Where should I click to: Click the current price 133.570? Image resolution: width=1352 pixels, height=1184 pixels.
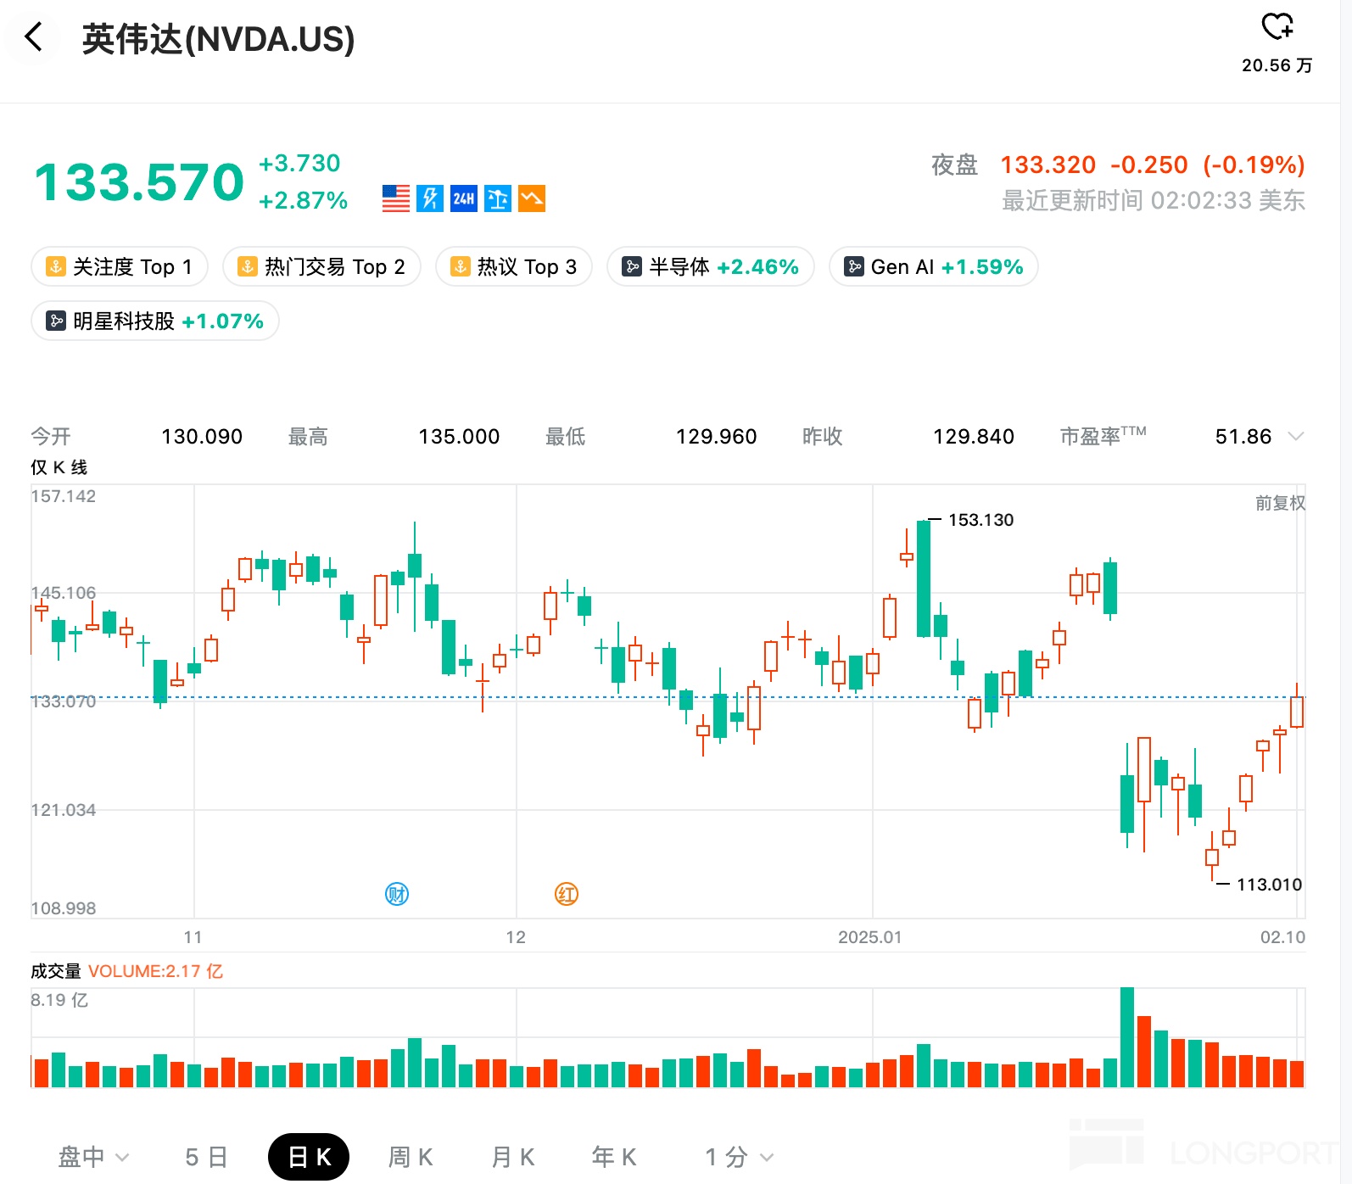pos(139,182)
